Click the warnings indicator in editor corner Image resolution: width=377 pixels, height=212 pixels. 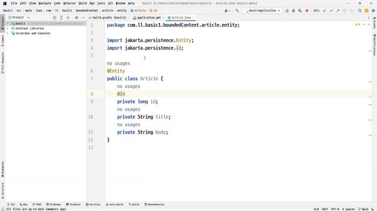(x=358, y=25)
